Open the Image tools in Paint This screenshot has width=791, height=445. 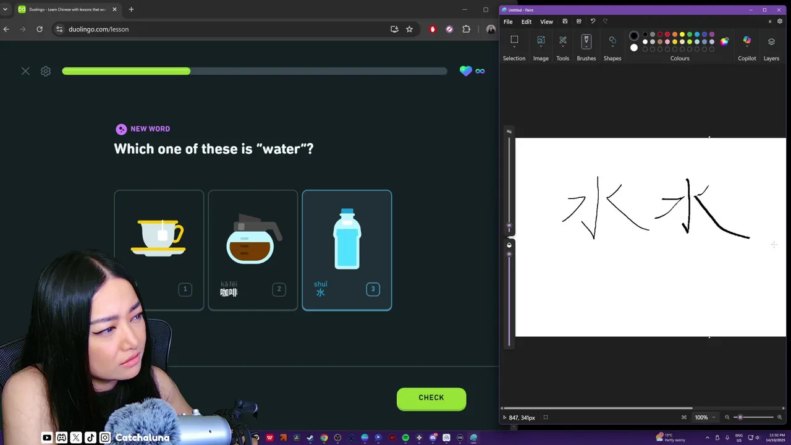[x=541, y=40]
